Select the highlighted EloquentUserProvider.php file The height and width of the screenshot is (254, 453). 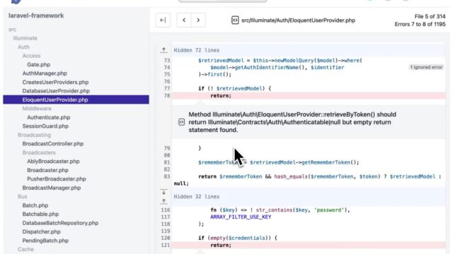pyautogui.click(x=76, y=99)
